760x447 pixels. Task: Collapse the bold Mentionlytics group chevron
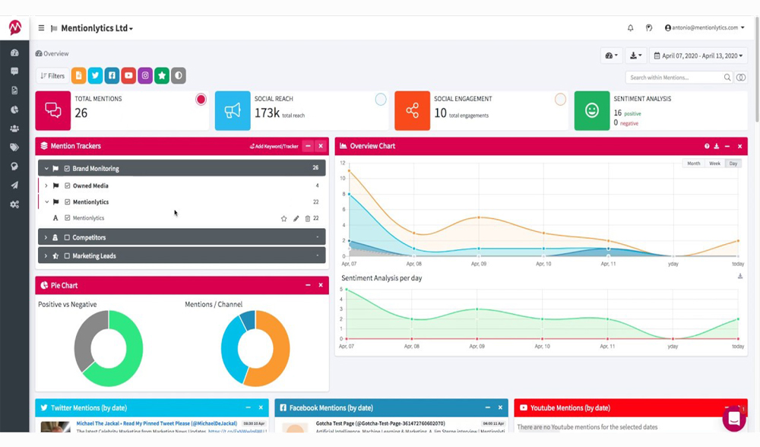46,201
